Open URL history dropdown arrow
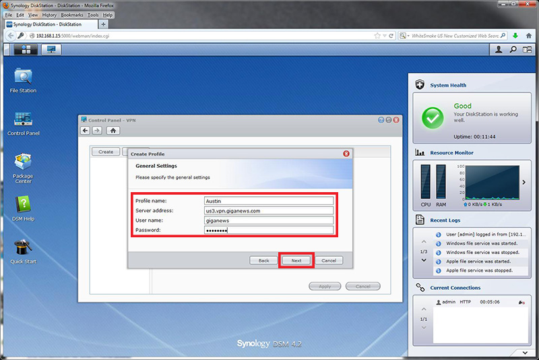The width and height of the screenshot is (539, 360). pos(385,36)
